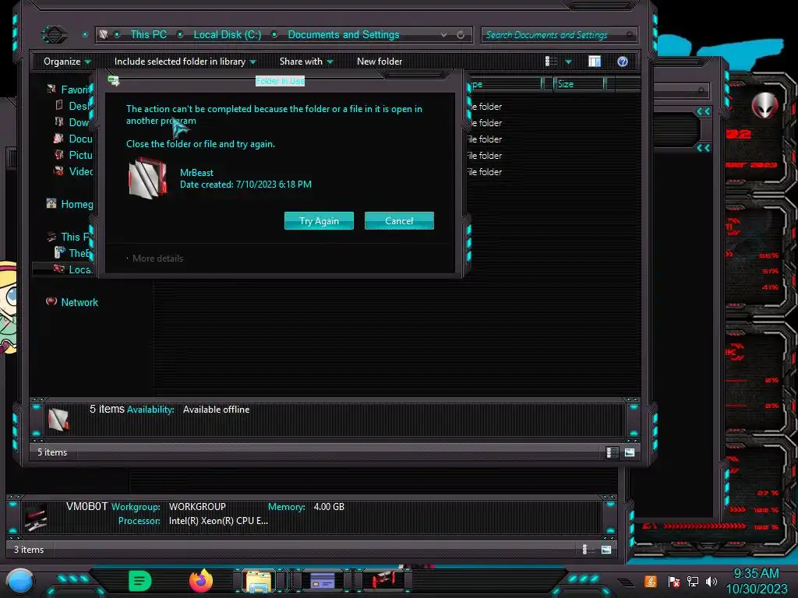Open the red themed app on taskbar
Image resolution: width=798 pixels, height=598 pixels.
(x=383, y=580)
